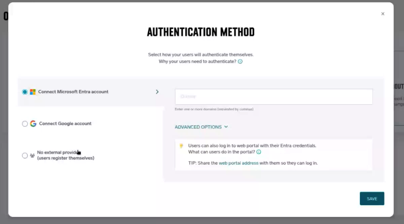Save the authentication method settings

click(372, 199)
